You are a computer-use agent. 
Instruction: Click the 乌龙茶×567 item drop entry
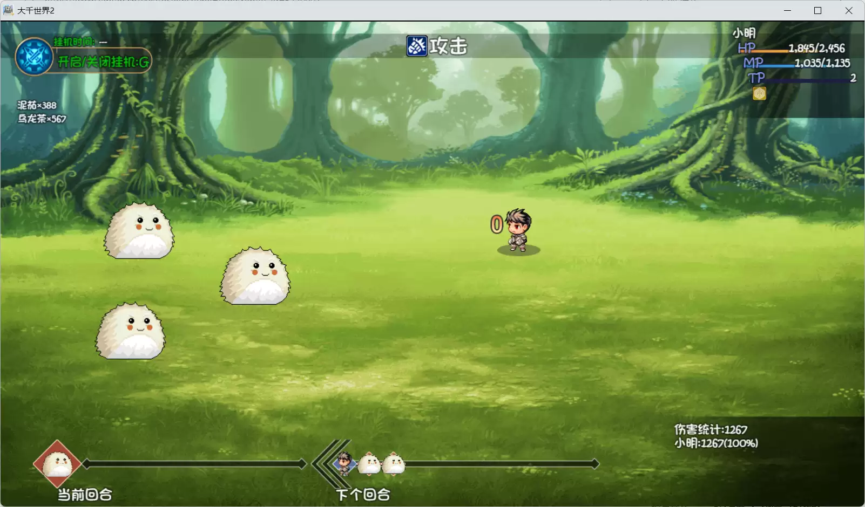coord(42,119)
